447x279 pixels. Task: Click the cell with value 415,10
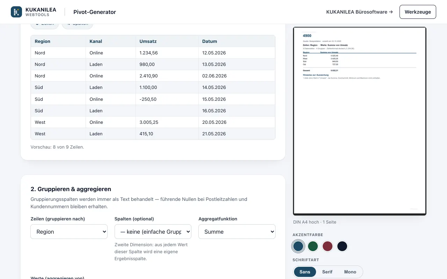point(167,134)
